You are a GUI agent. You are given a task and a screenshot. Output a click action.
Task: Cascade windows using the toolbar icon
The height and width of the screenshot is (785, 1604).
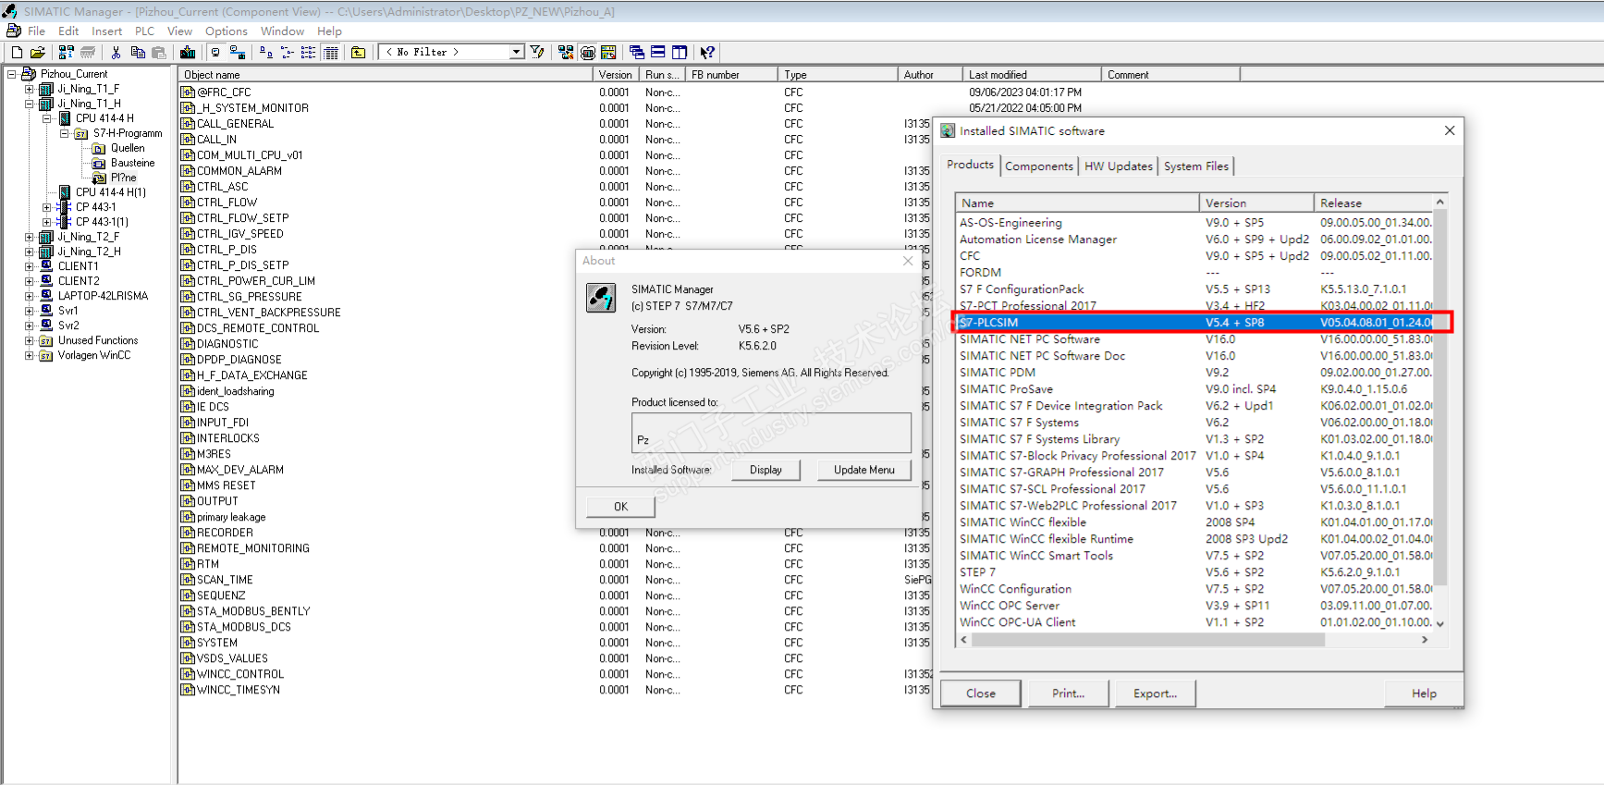click(637, 53)
